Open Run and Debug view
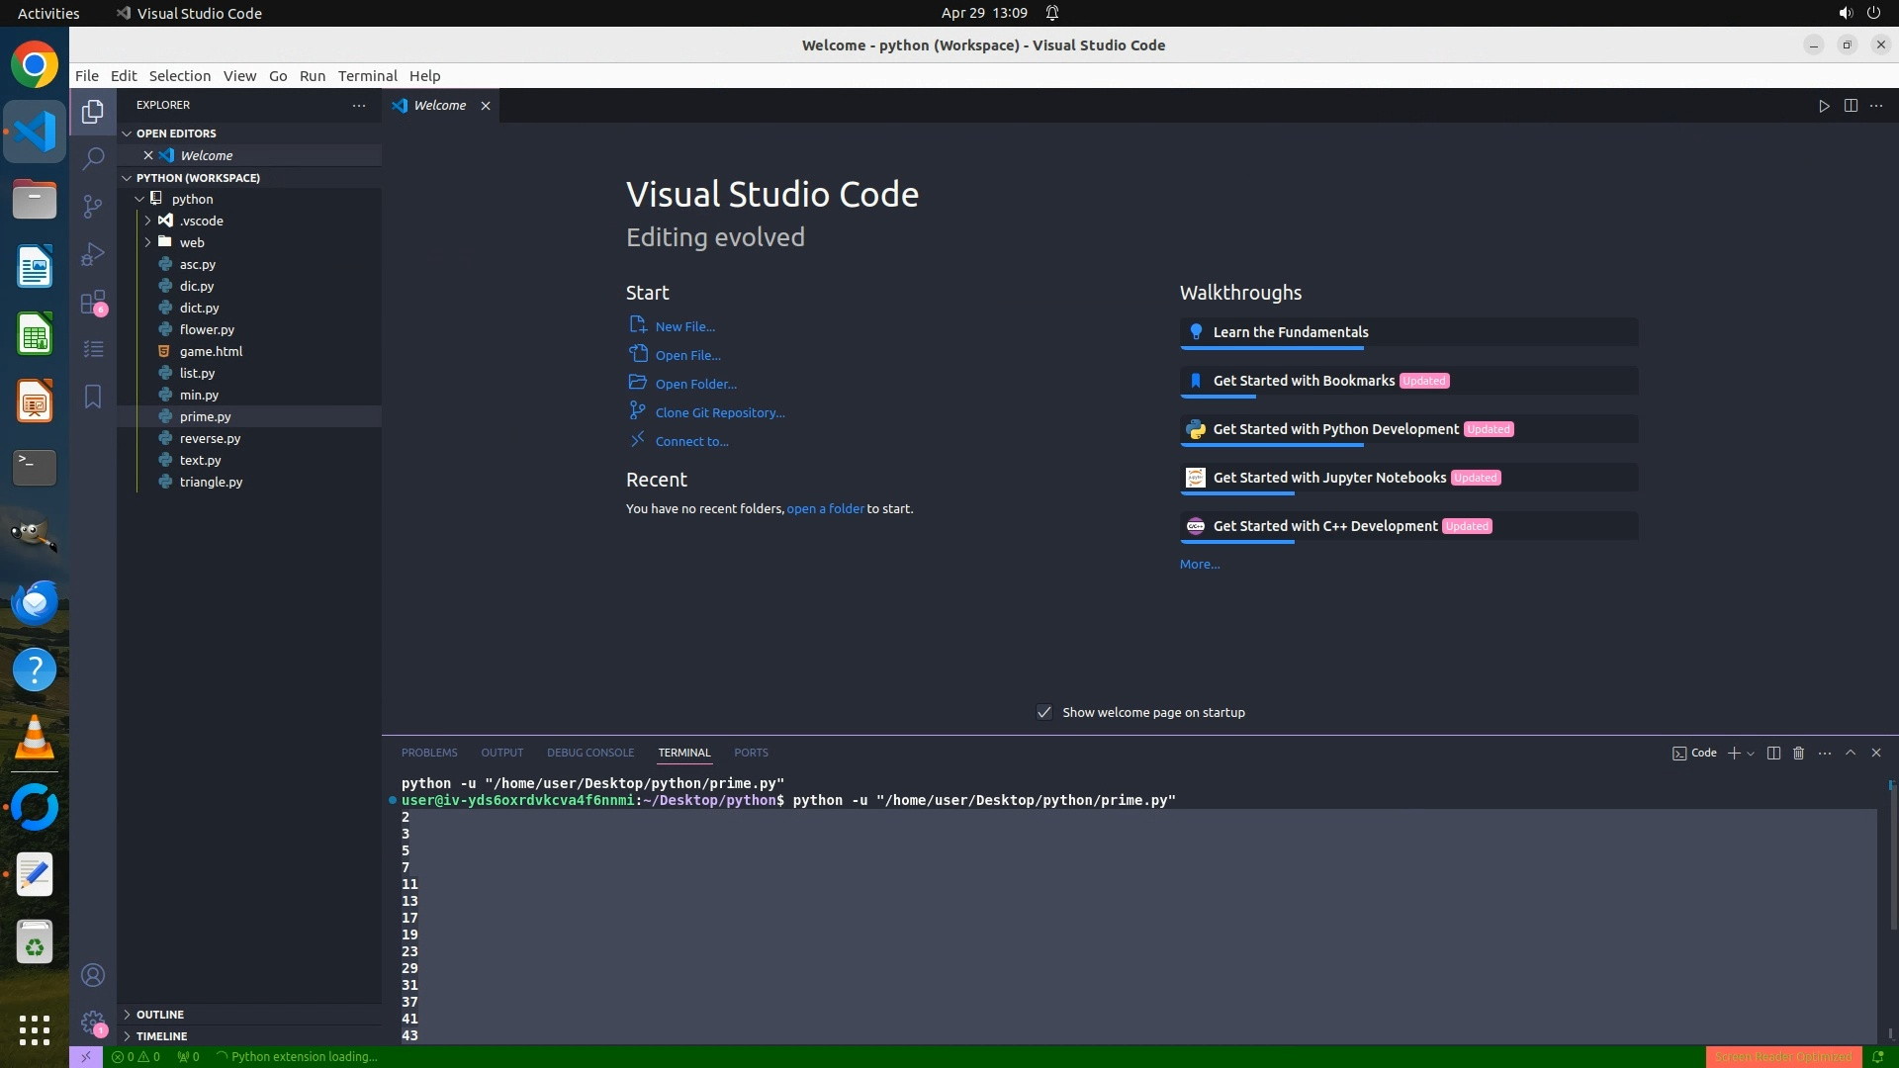The height and width of the screenshot is (1068, 1899). tap(93, 254)
